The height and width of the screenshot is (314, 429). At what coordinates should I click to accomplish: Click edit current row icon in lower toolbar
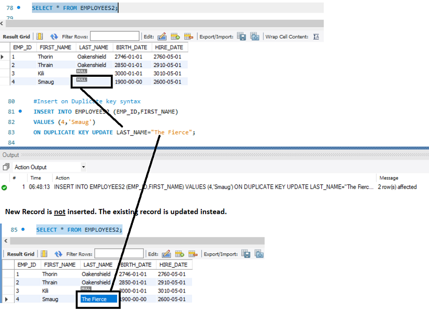pyautogui.click(x=166, y=253)
